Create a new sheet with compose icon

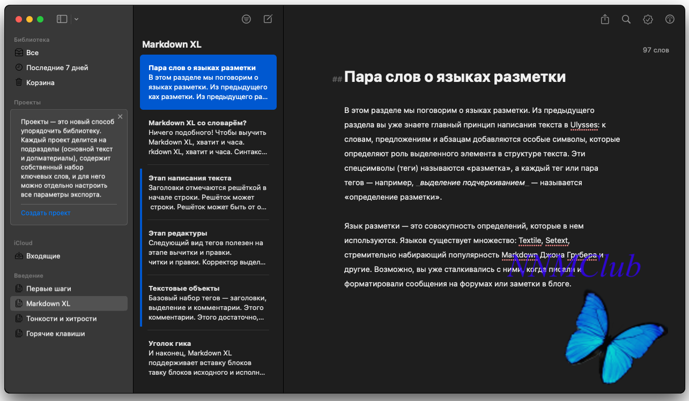268,19
